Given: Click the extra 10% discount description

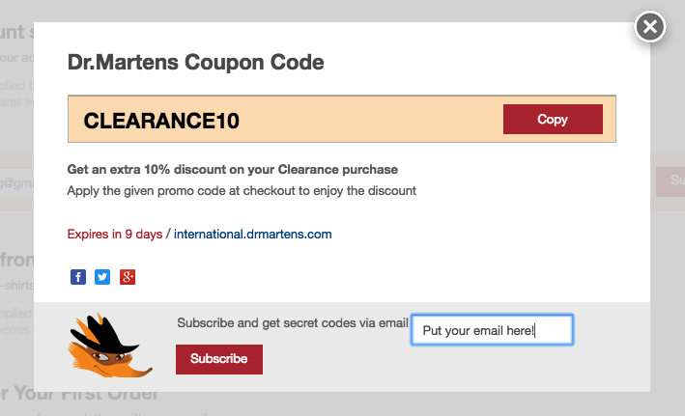Looking at the screenshot, I should 232,169.
